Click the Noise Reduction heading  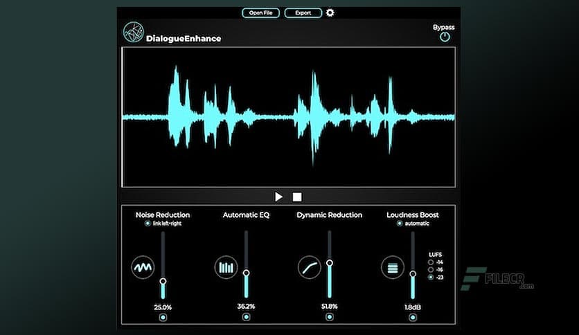[163, 215]
